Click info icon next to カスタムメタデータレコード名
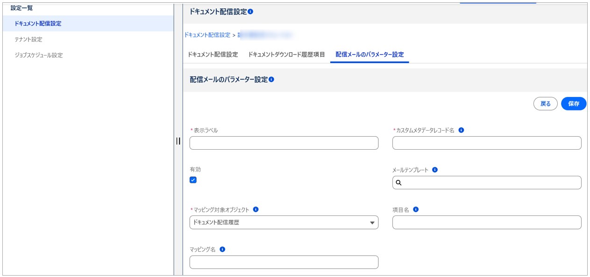The height and width of the screenshot is (277, 590). (461, 130)
